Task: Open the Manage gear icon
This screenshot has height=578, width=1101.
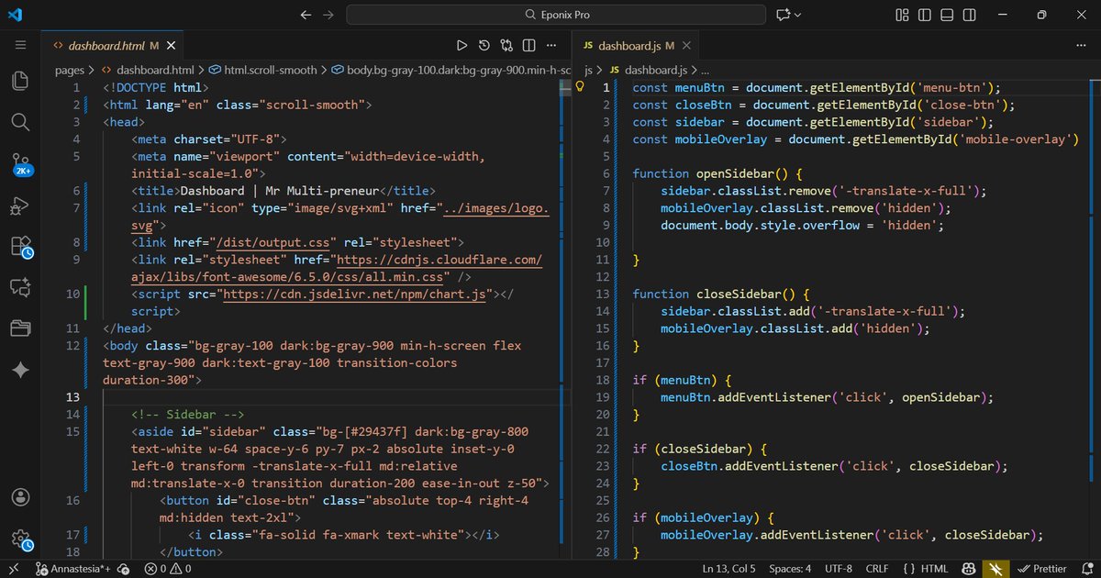Action: [20, 539]
